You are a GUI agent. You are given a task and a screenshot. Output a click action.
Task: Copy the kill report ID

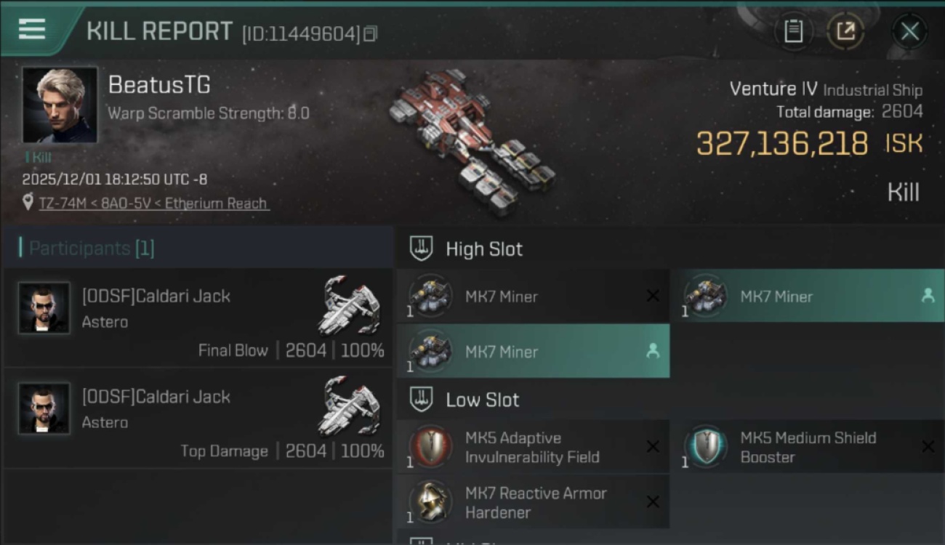tap(370, 33)
